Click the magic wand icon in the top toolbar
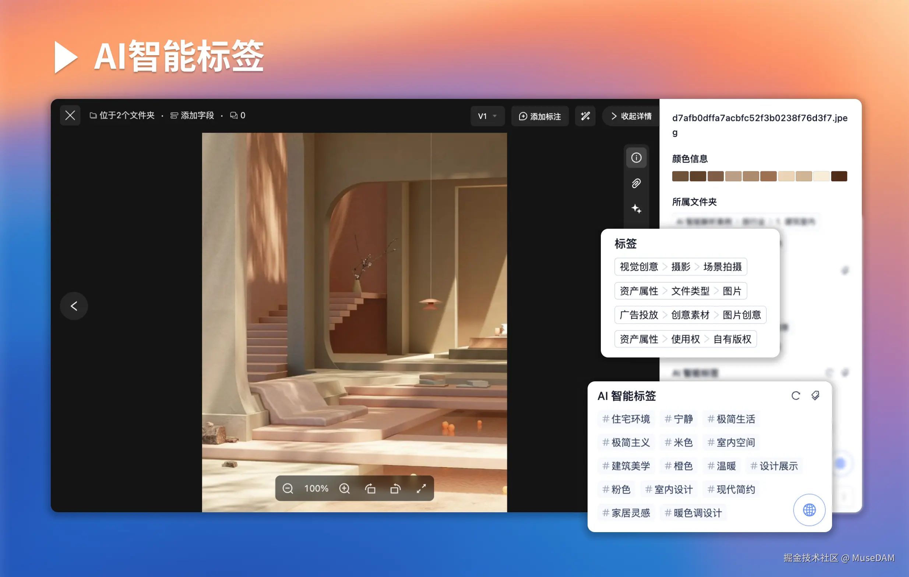Viewport: 909px width, 577px height. [x=585, y=116]
